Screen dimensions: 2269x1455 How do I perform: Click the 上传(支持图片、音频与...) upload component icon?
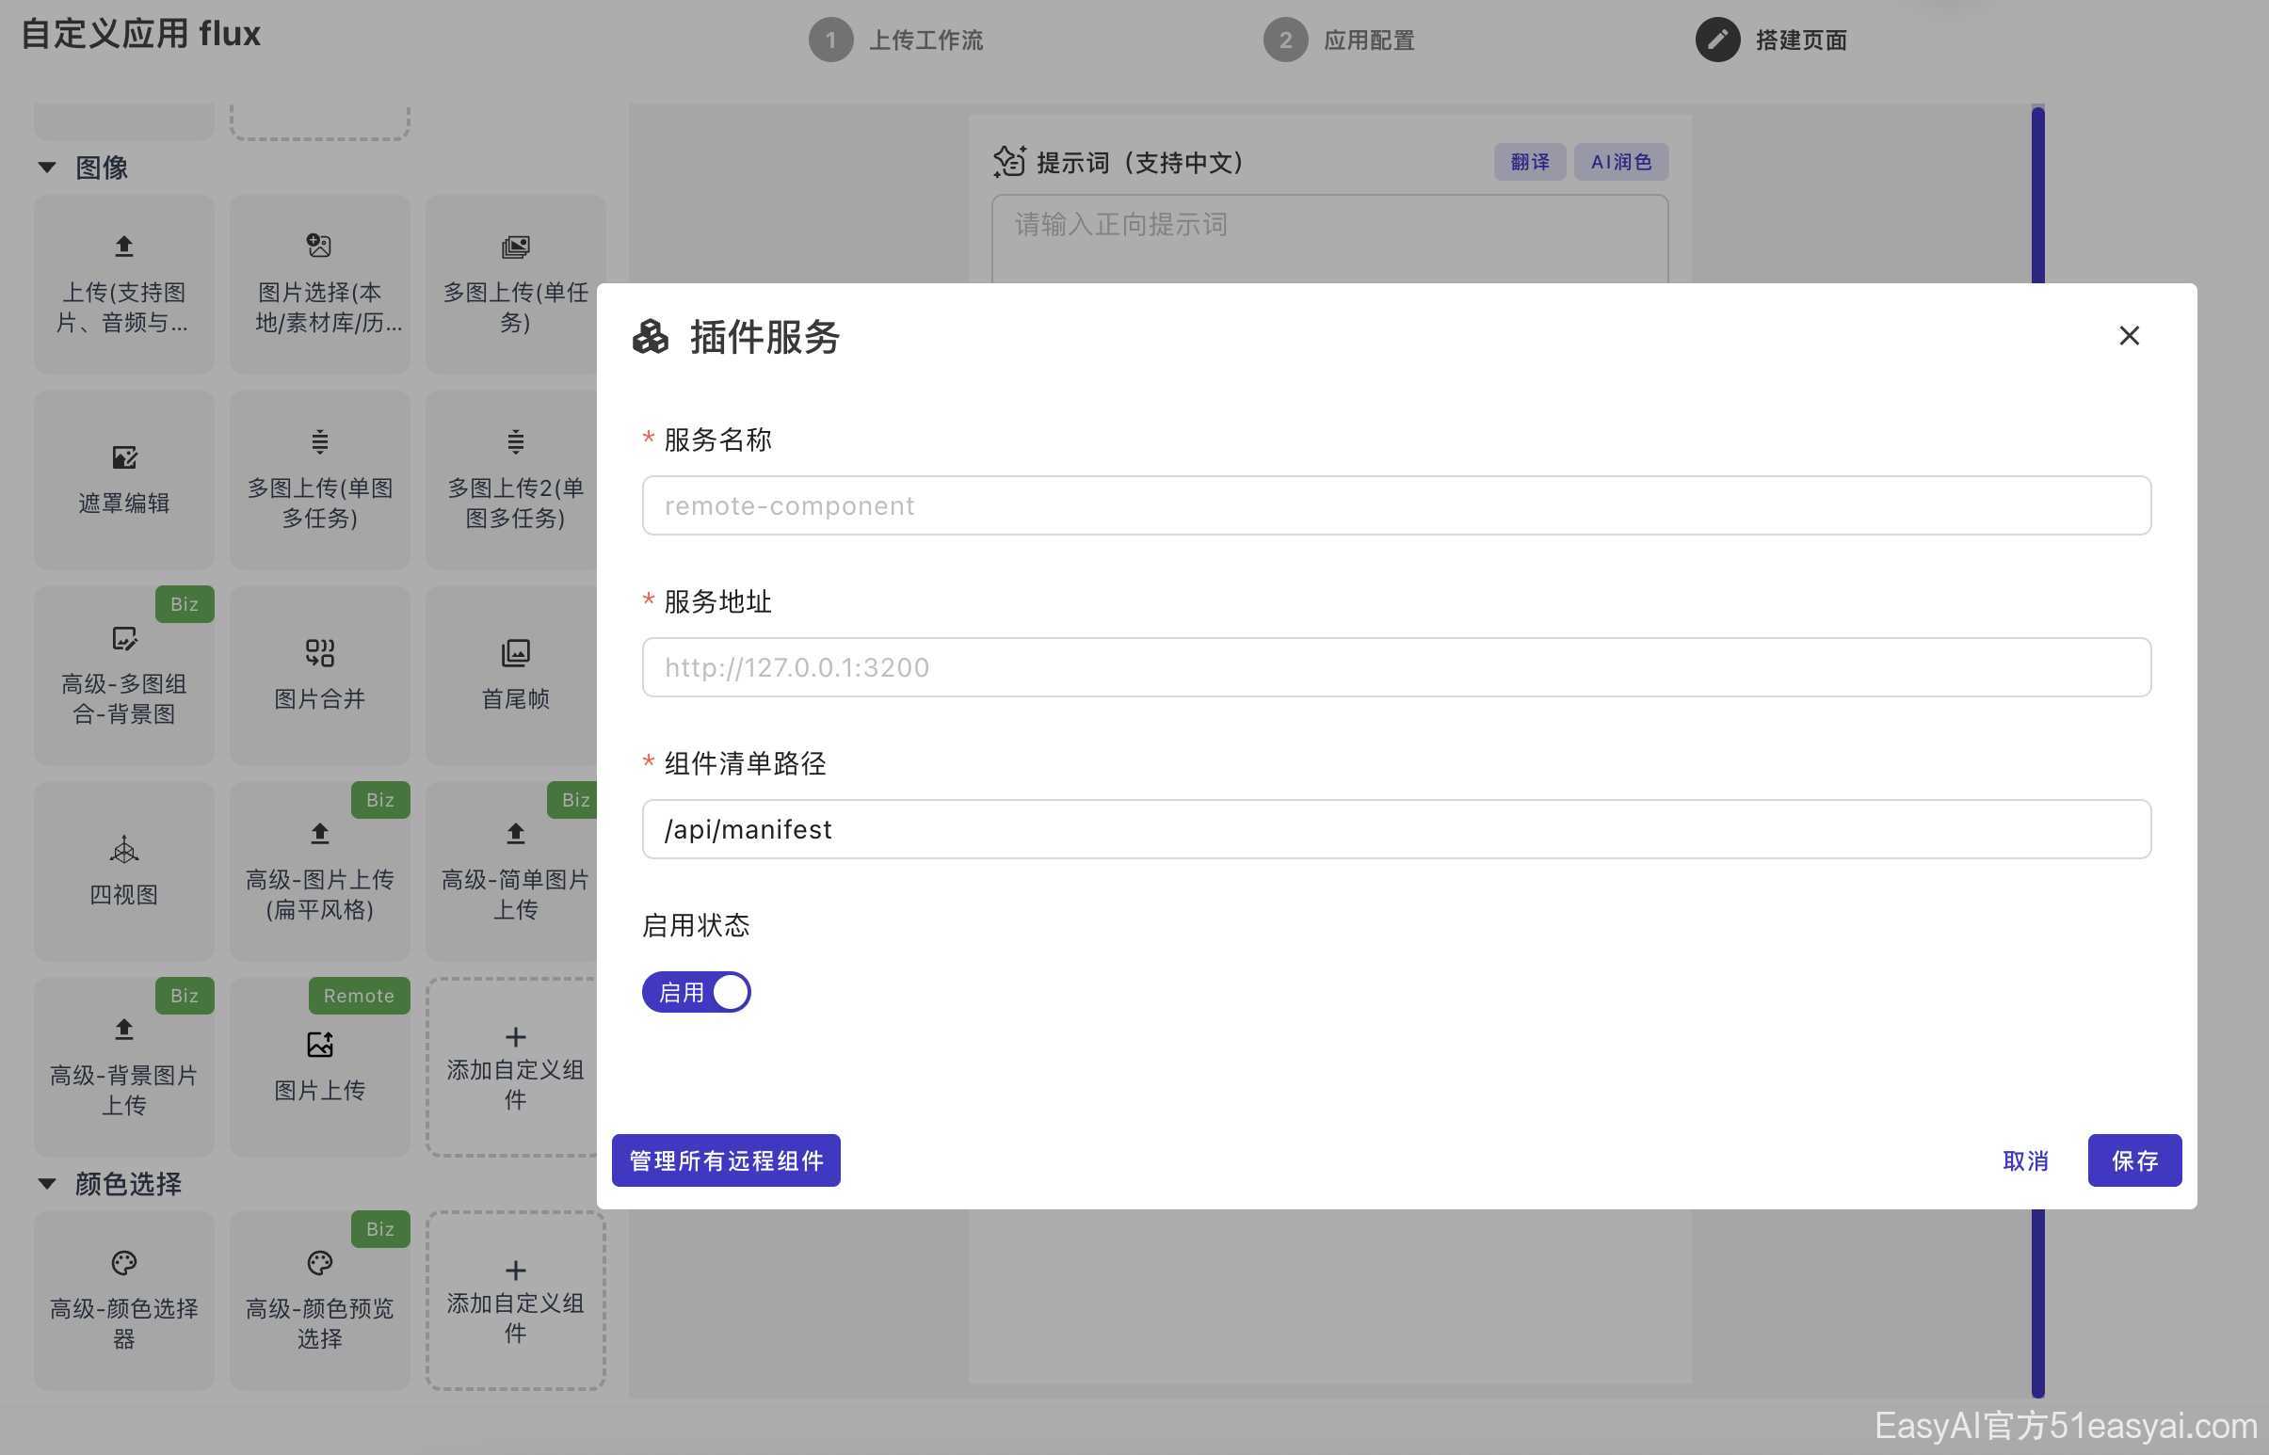click(x=123, y=247)
